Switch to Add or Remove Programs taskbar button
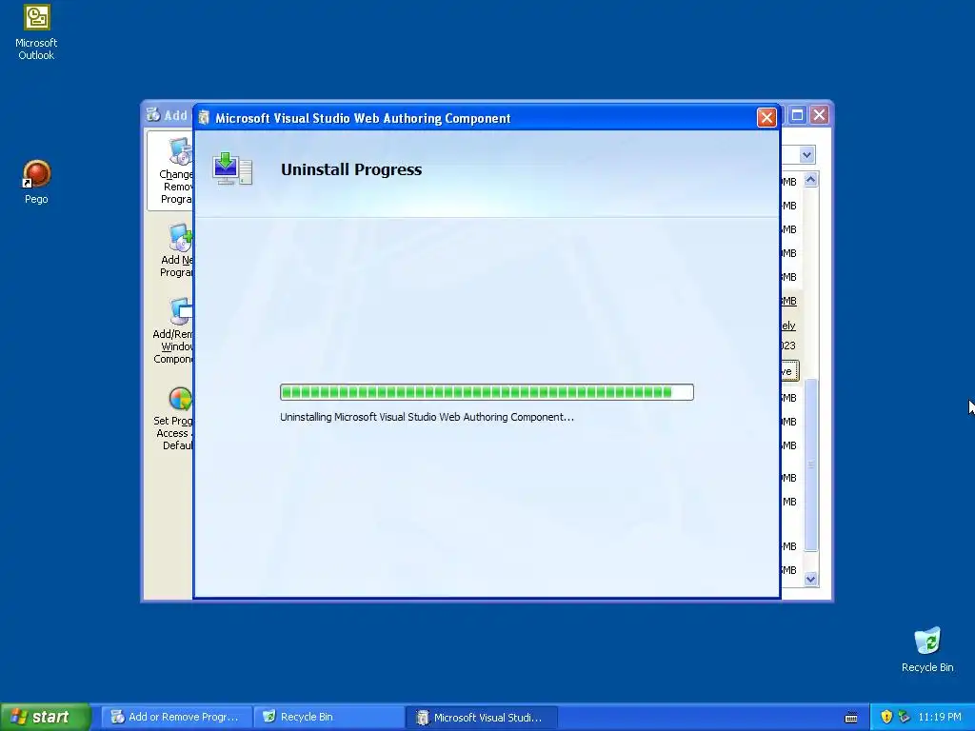Screen dimensions: 975x731 (x=176, y=717)
